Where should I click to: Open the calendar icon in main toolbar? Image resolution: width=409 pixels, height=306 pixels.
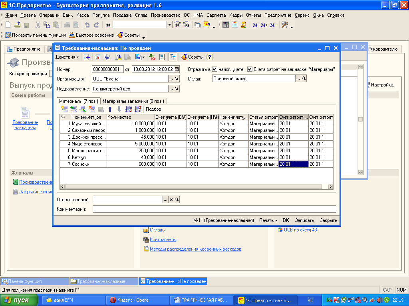tap(235, 25)
